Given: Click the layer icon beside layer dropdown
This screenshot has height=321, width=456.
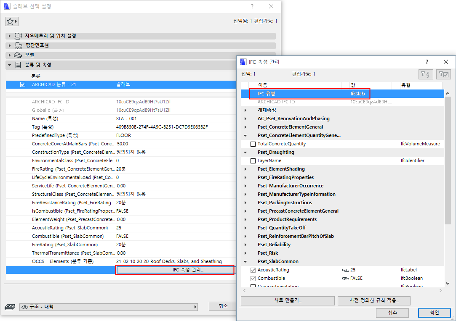Looking at the screenshot, I should tap(10, 307).
